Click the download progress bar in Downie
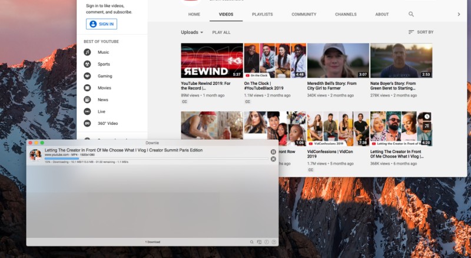471x258 pixels. (156, 158)
